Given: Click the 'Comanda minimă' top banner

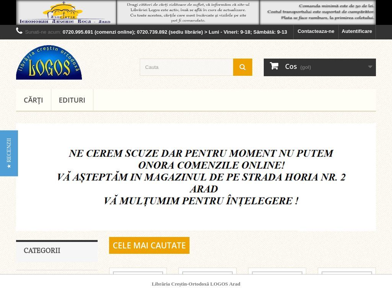Looking at the screenshot, I should pyautogui.click(x=318, y=12).
